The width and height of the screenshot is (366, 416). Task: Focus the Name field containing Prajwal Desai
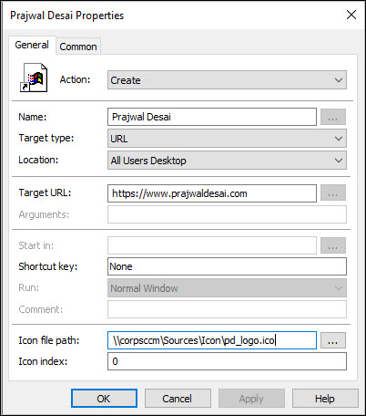(x=212, y=117)
